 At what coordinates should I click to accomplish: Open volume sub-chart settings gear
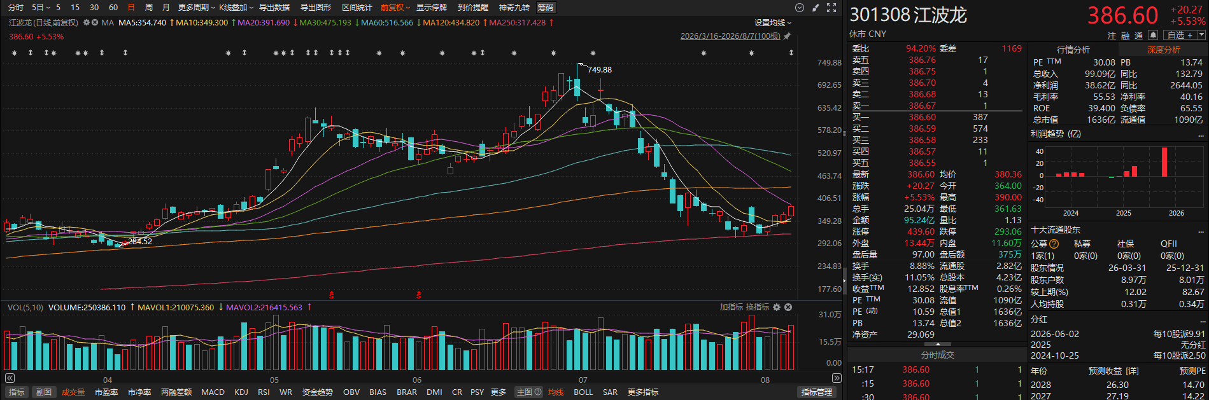(777, 307)
